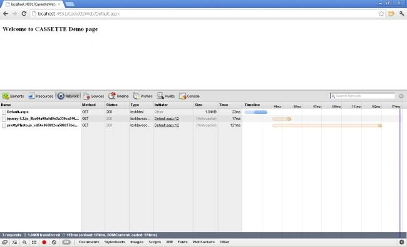Switch to the Elements panel
The image size is (407, 247).
[x=13, y=96]
